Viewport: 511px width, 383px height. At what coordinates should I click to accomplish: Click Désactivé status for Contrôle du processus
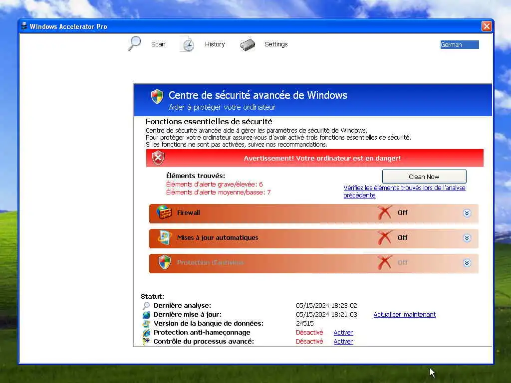click(309, 342)
